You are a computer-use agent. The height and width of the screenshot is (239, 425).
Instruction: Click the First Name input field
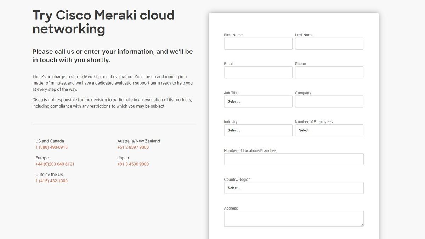[258, 43]
